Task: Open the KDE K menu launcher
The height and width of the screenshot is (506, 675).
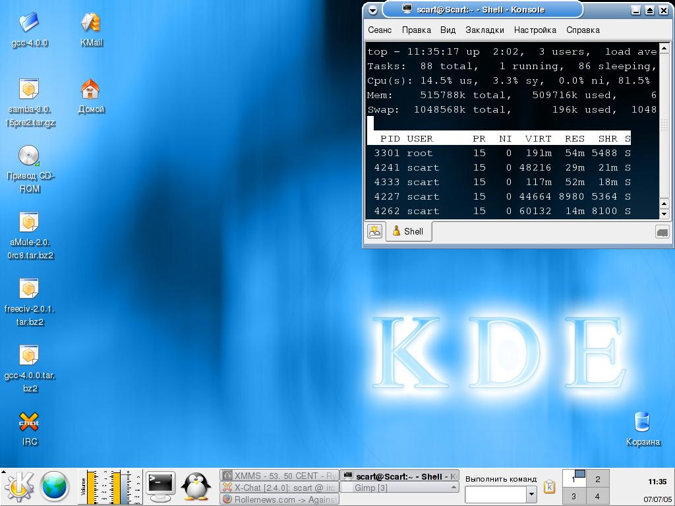Action: coord(20,487)
